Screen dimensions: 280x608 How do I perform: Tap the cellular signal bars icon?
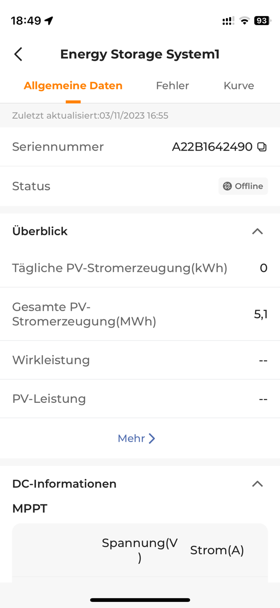click(x=228, y=21)
